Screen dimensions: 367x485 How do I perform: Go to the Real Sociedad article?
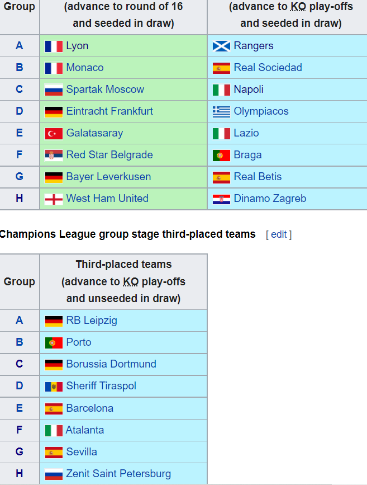click(268, 68)
